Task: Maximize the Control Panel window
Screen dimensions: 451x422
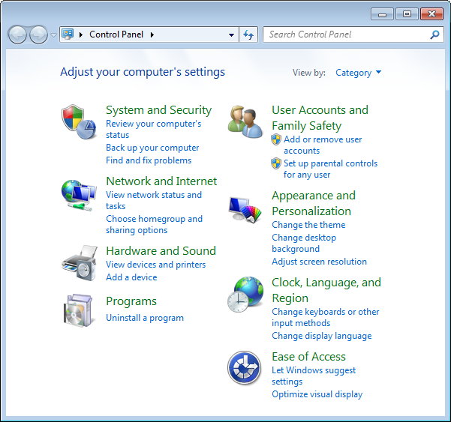Action: click(407, 14)
